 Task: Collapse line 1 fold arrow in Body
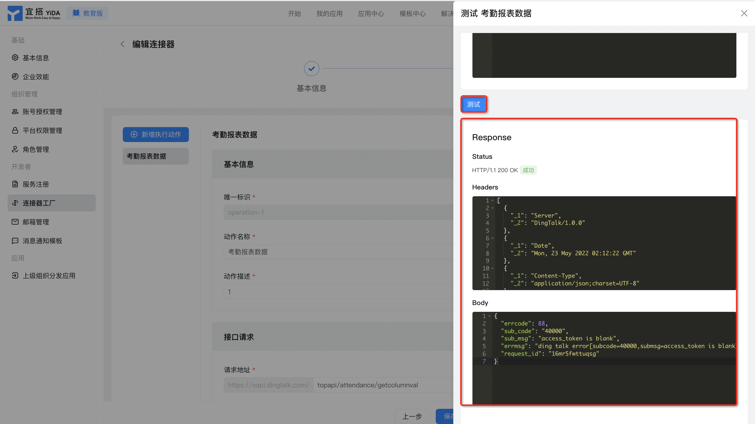pos(490,316)
